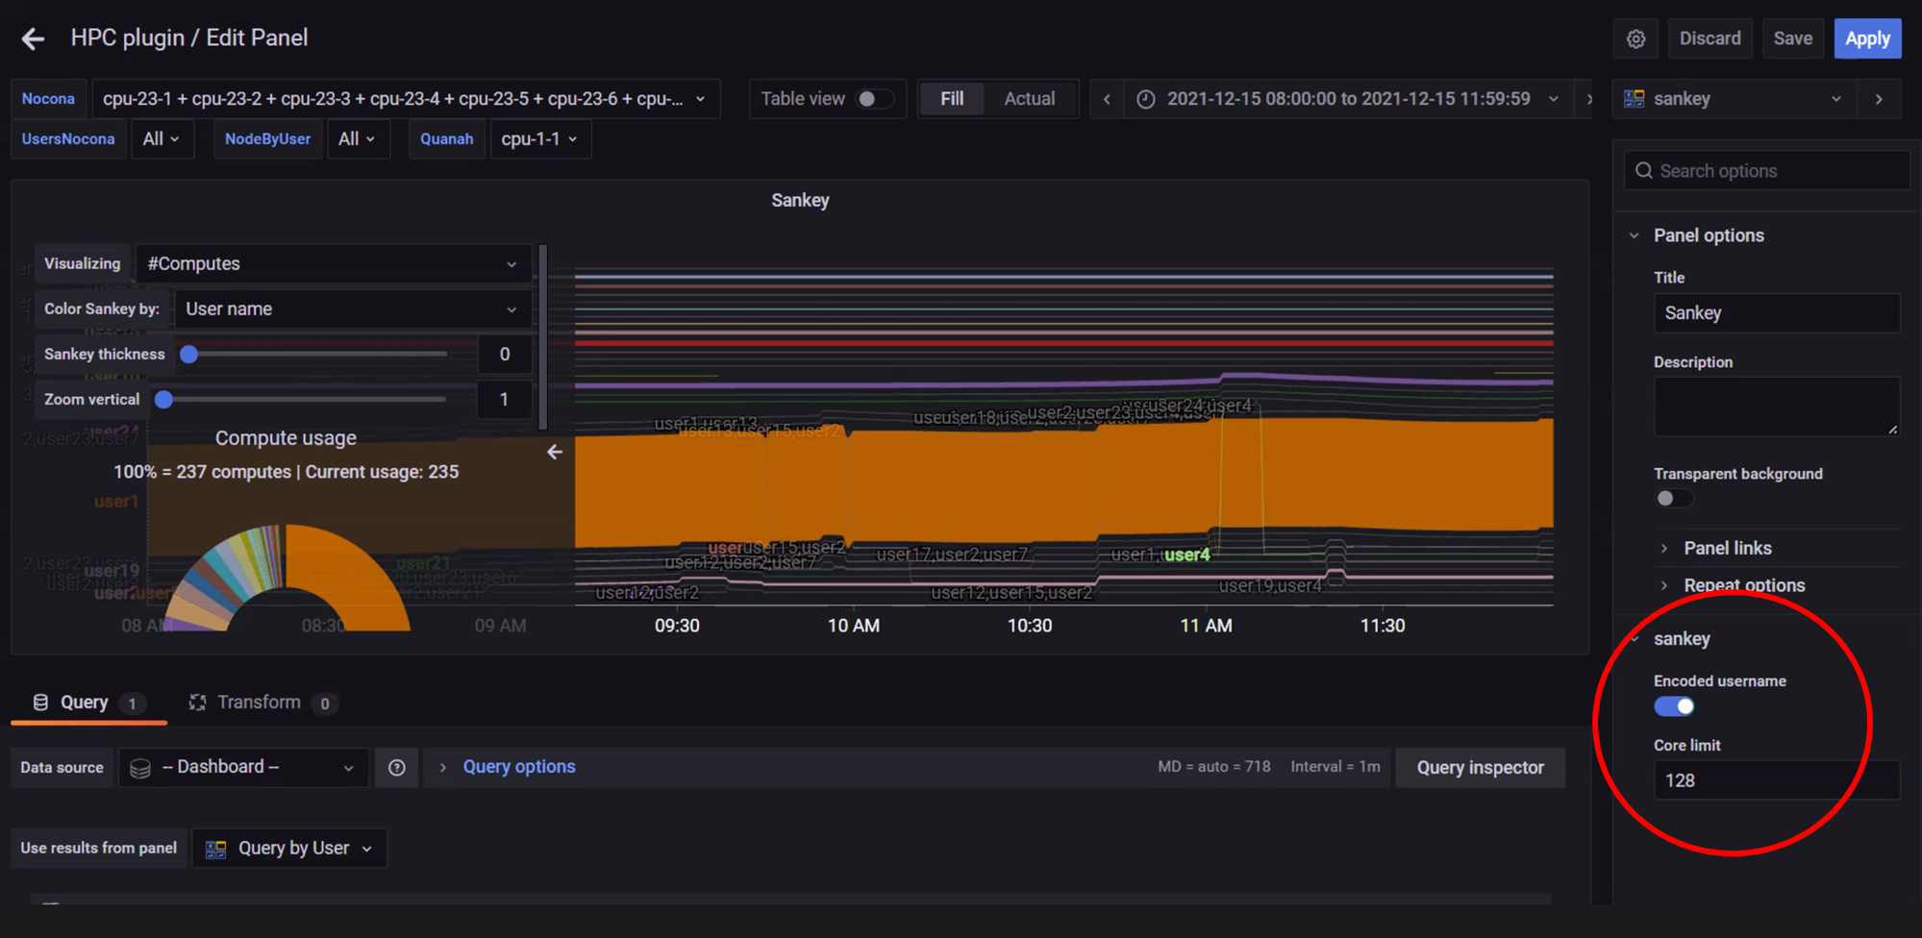1922x938 pixels.
Task: Open the Query by User panel dropdown
Action: click(289, 849)
